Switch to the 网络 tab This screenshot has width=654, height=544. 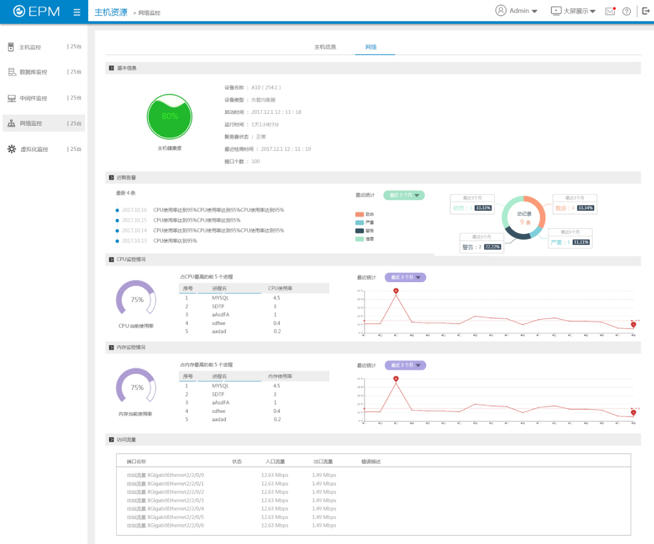point(371,47)
